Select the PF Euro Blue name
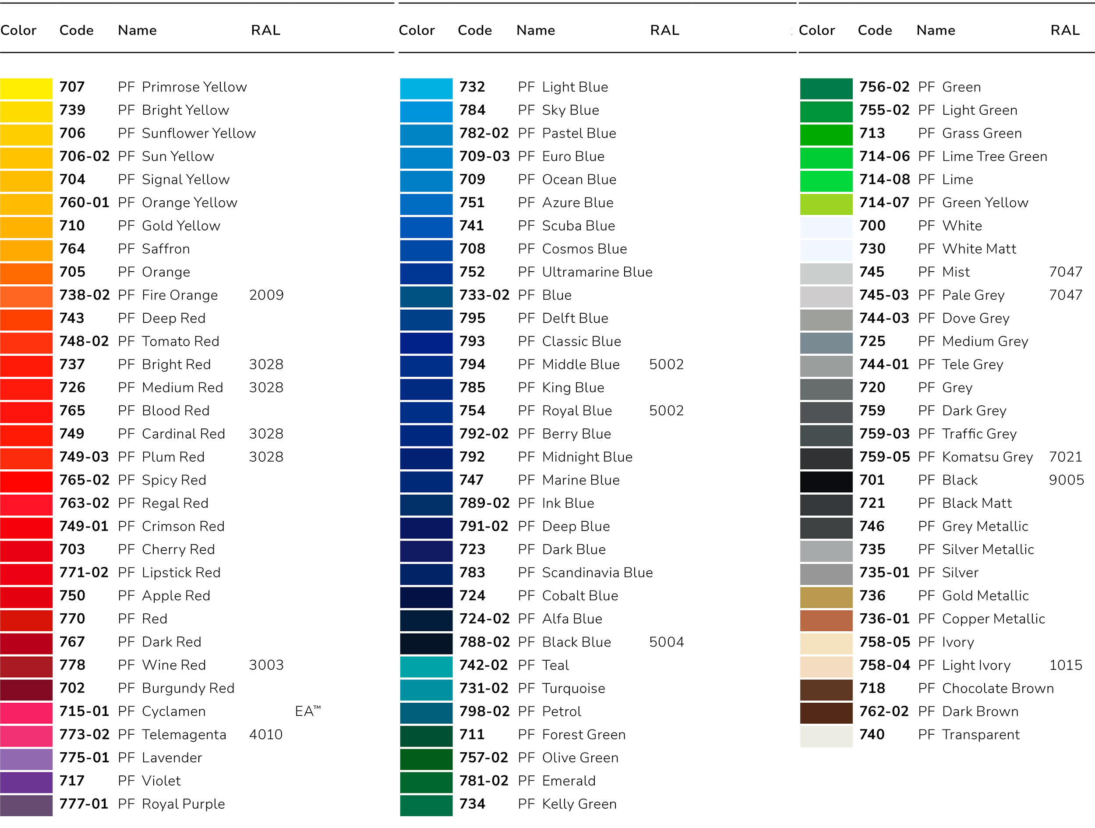1095x828 pixels. click(562, 156)
